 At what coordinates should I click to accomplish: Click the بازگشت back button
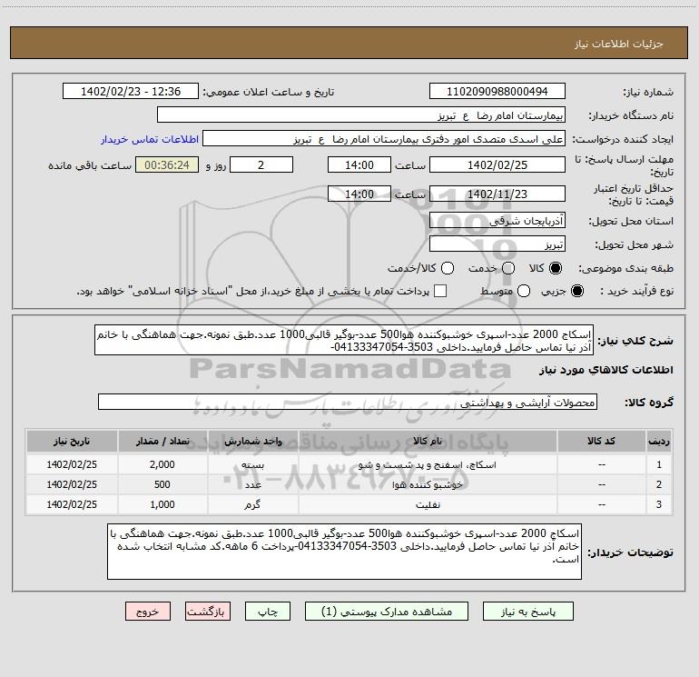[x=208, y=612]
